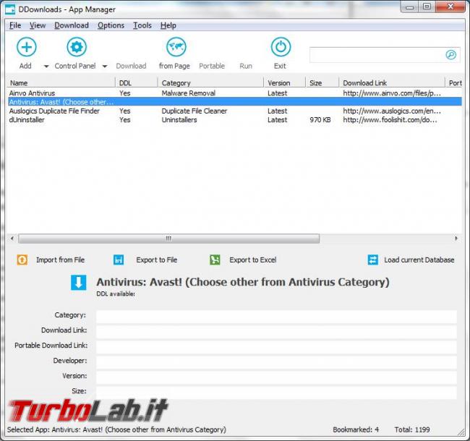The width and height of the screenshot is (470, 441).
Task: Open the File menu
Action: 15,25
